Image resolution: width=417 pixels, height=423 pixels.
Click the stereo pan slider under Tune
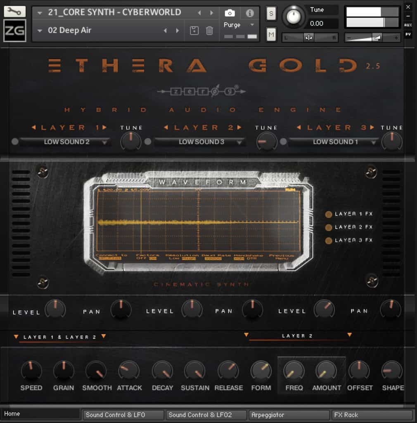pyautogui.click(x=310, y=38)
